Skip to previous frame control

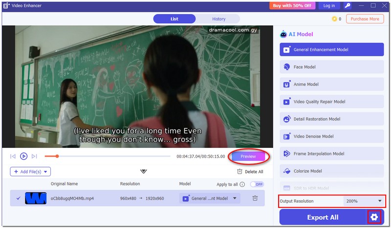[x=13, y=156]
